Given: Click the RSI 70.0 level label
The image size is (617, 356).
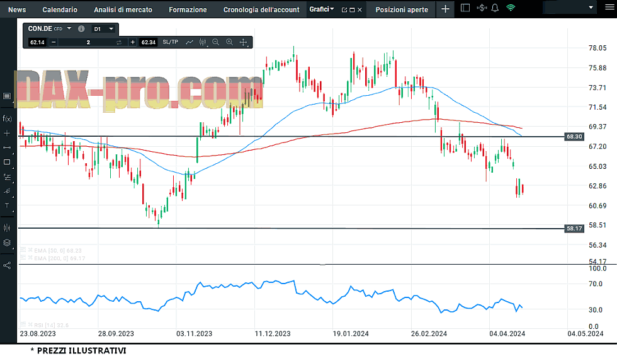Looking at the screenshot, I should (596, 284).
